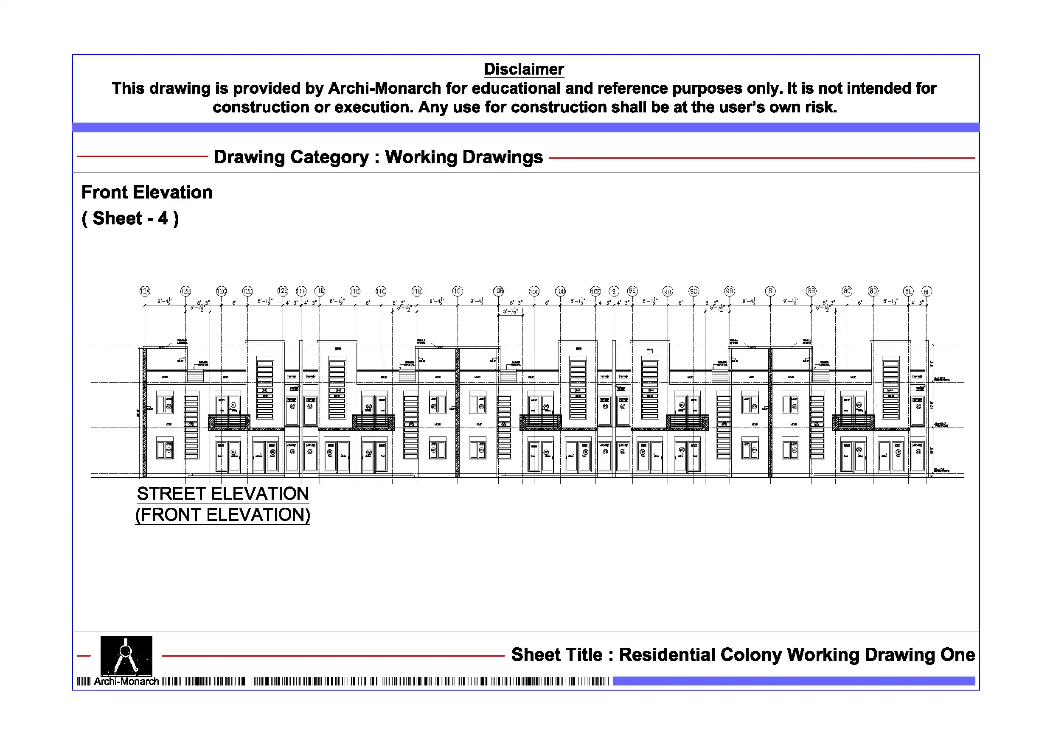Image resolution: width=1053 pixels, height=744 pixels.
Task: Click the grid bubble labeled 12A
Action: click(x=145, y=291)
